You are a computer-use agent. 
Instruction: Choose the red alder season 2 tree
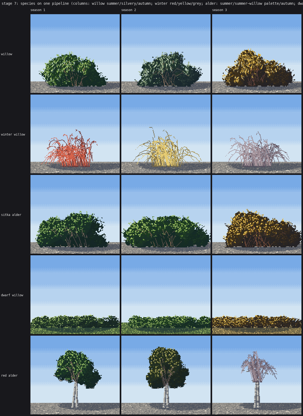[x=166, y=375]
